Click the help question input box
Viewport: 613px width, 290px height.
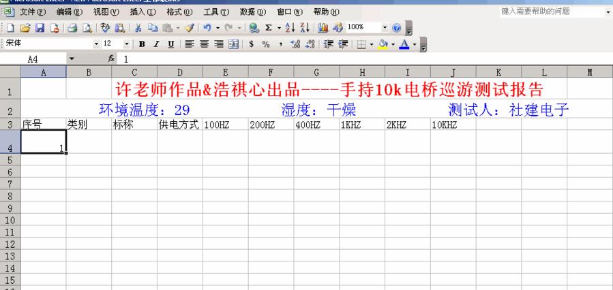point(551,12)
